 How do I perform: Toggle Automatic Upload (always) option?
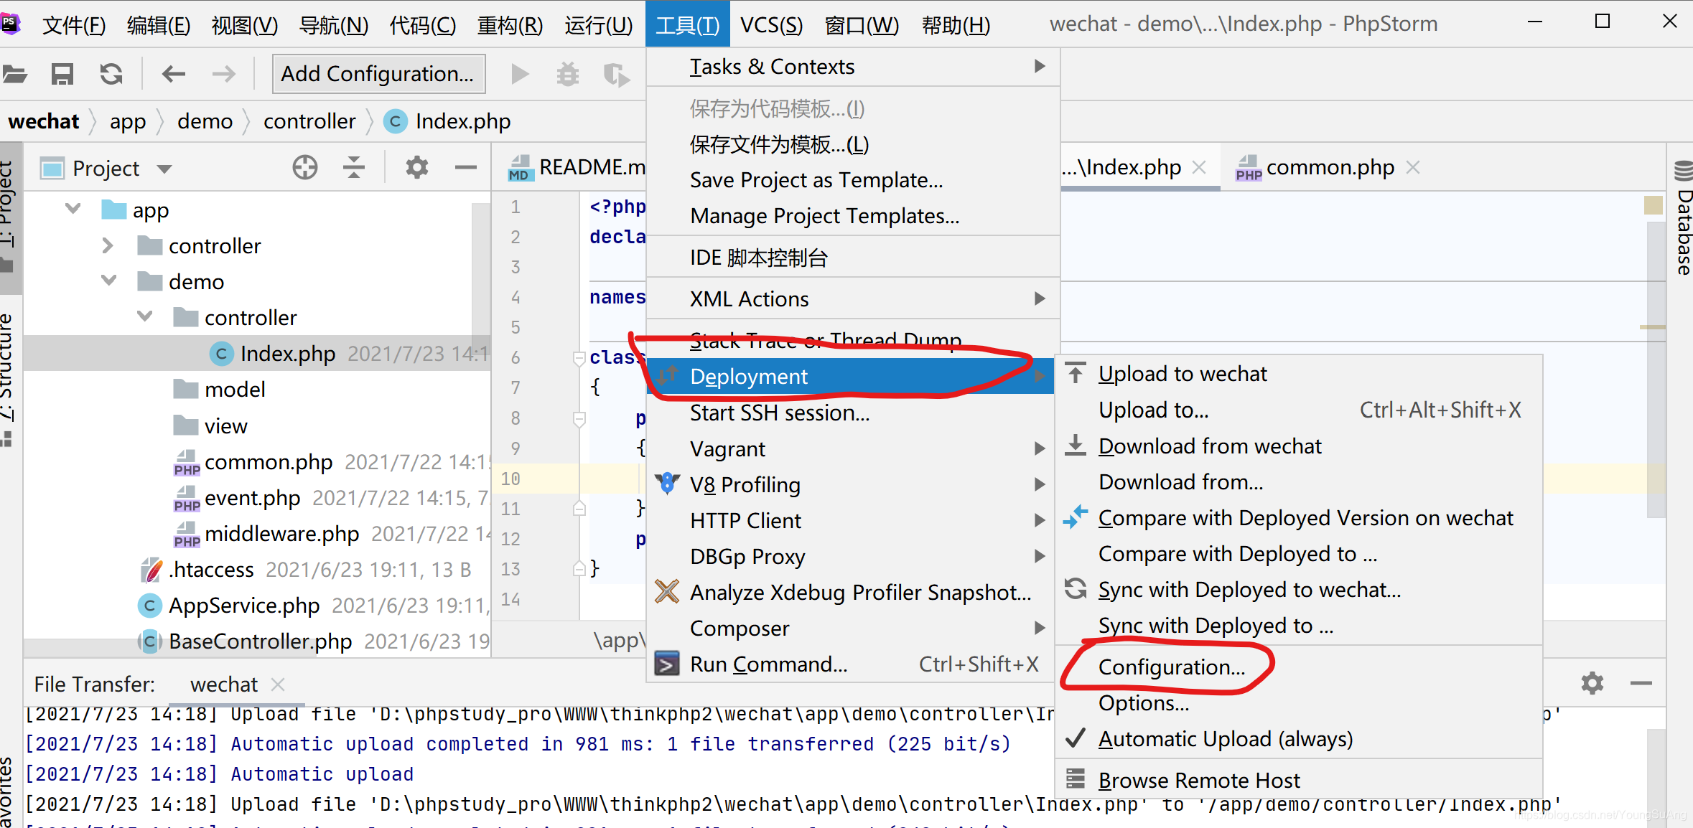[x=1224, y=738]
